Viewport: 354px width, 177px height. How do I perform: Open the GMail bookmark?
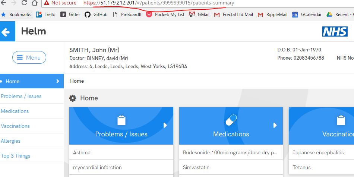click(x=199, y=15)
